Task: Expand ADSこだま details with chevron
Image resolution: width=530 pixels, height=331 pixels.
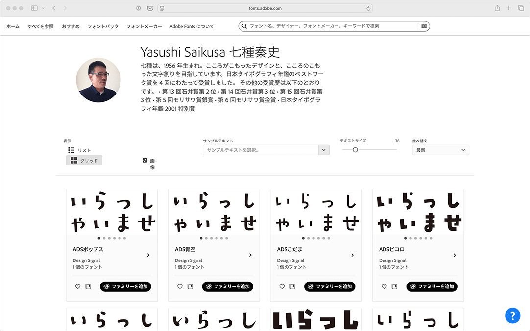Action: tap(352, 255)
